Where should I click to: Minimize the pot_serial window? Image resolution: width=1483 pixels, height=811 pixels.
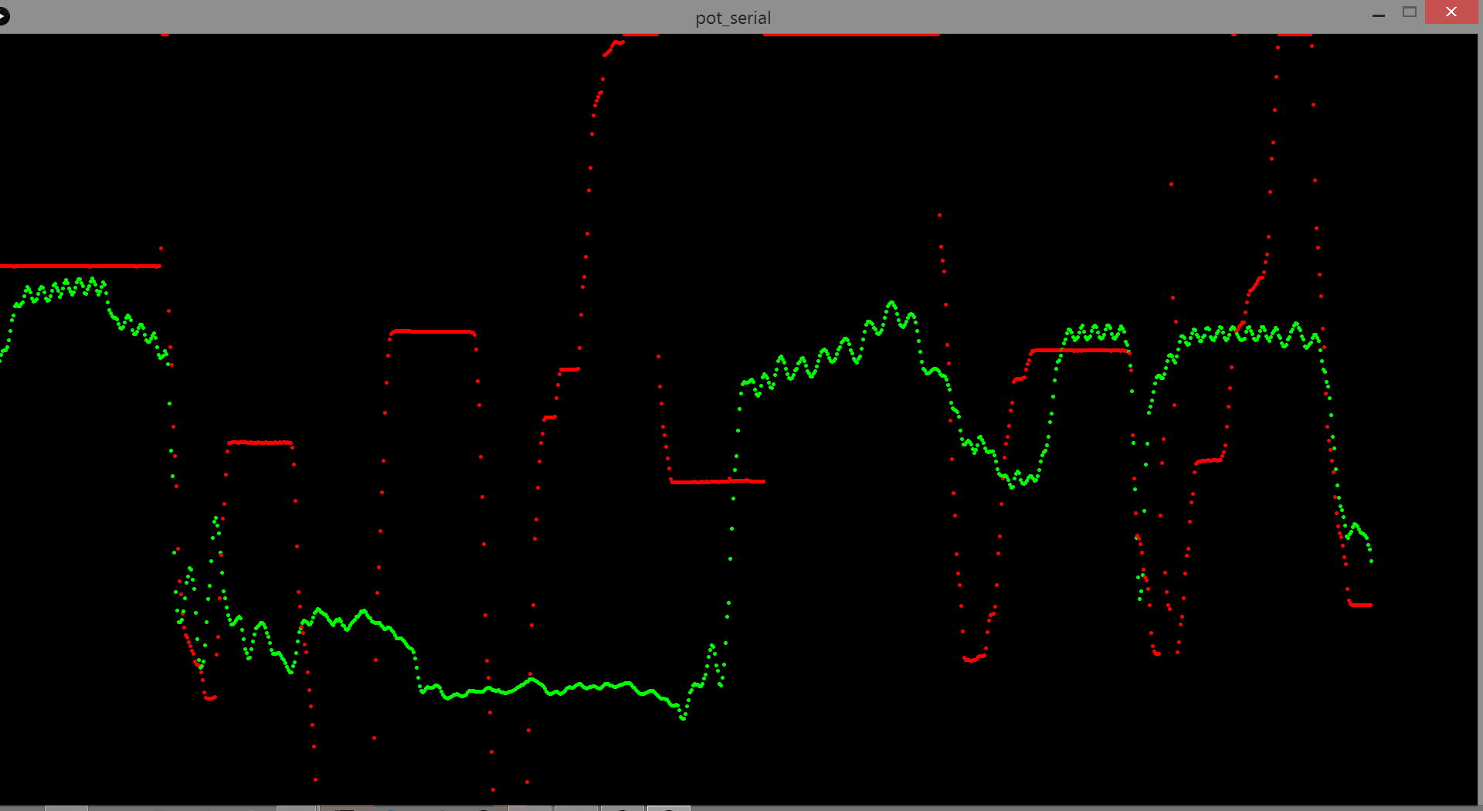pos(1378,14)
